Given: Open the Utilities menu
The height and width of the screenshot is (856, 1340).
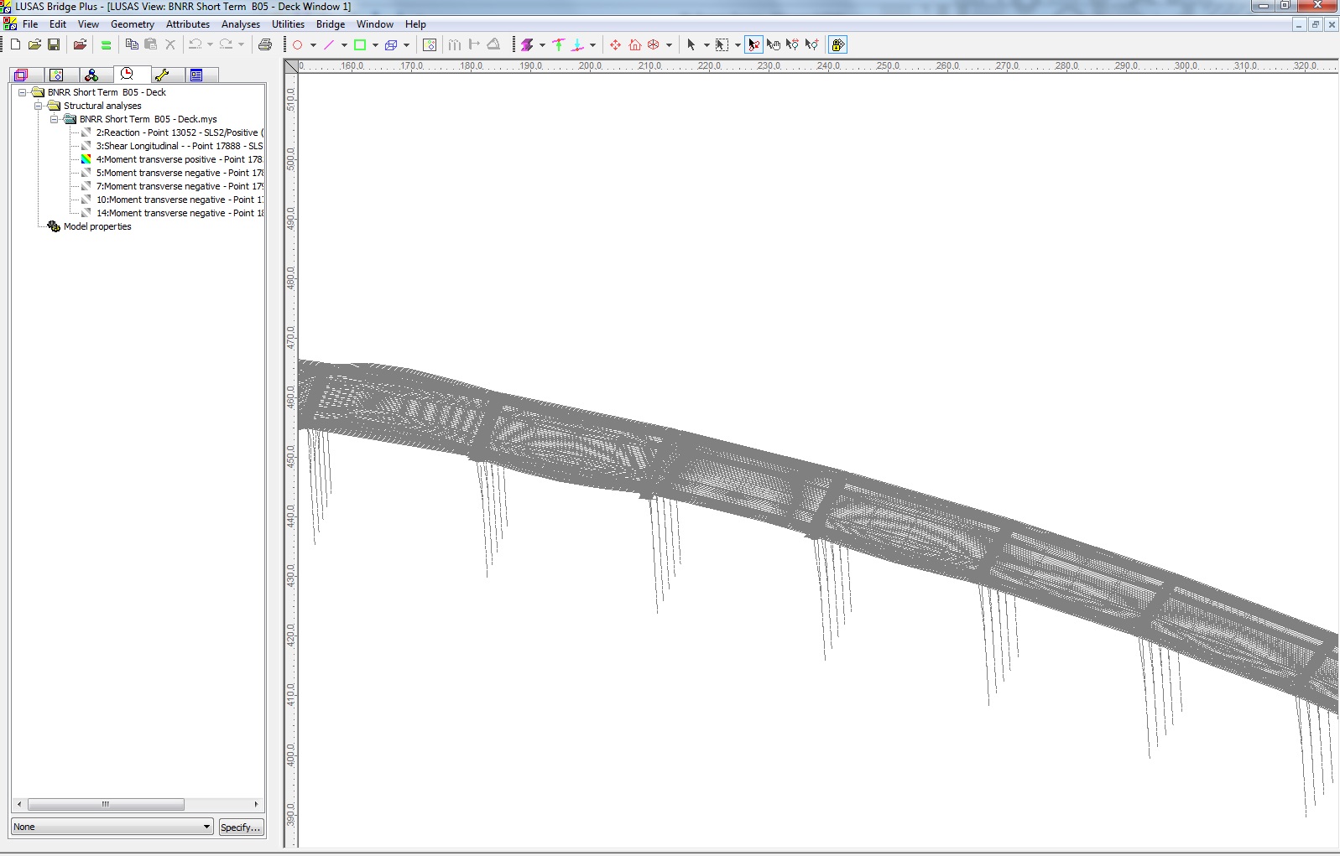Looking at the screenshot, I should pyautogui.click(x=288, y=24).
